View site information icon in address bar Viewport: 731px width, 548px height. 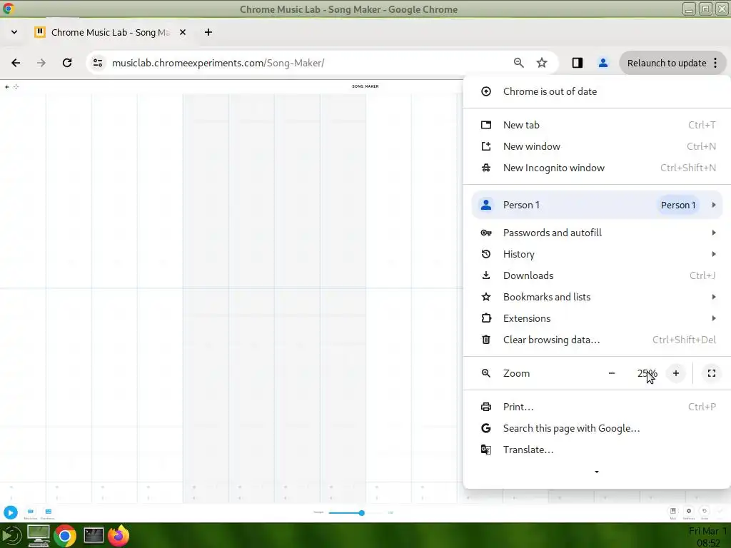tap(97, 63)
